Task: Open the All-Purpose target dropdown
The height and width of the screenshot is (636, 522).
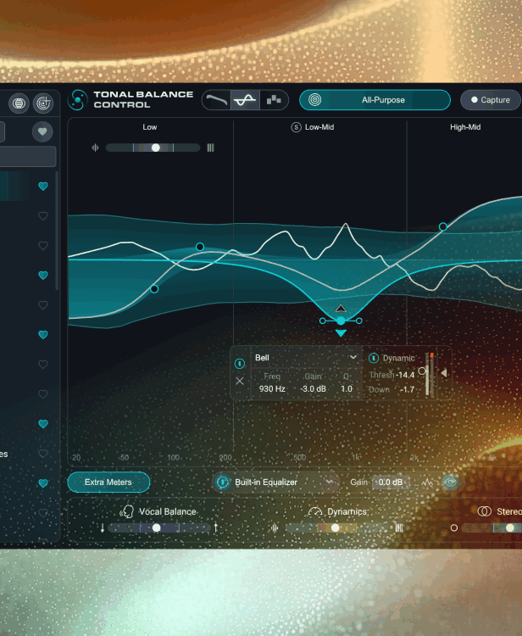Action: tap(375, 100)
